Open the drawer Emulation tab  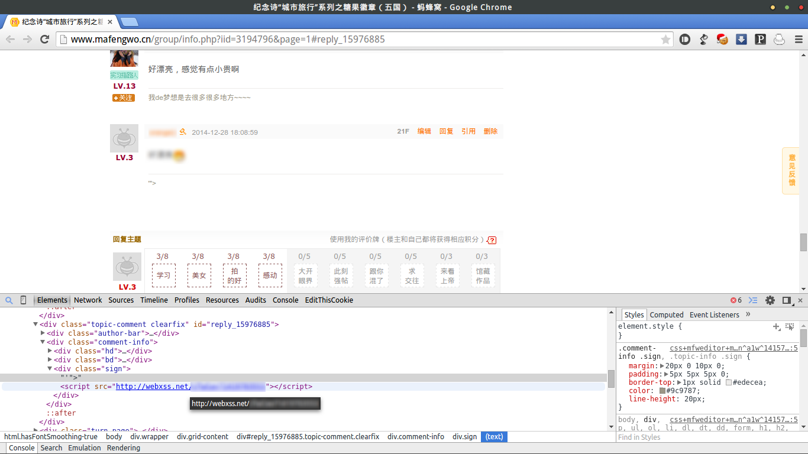[85, 448]
